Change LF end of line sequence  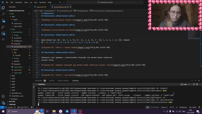click(x=177, y=107)
